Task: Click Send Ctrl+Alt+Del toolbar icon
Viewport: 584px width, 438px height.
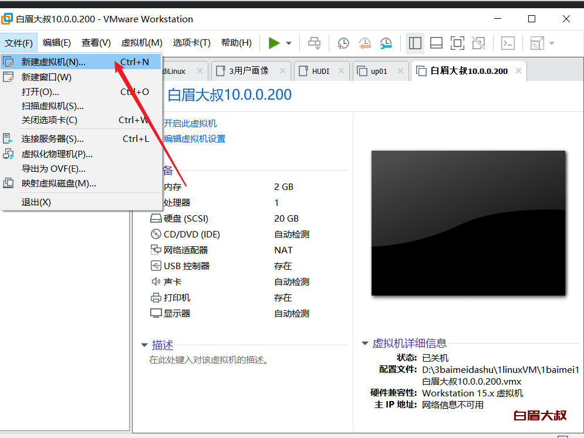Action: pyautogui.click(x=314, y=43)
